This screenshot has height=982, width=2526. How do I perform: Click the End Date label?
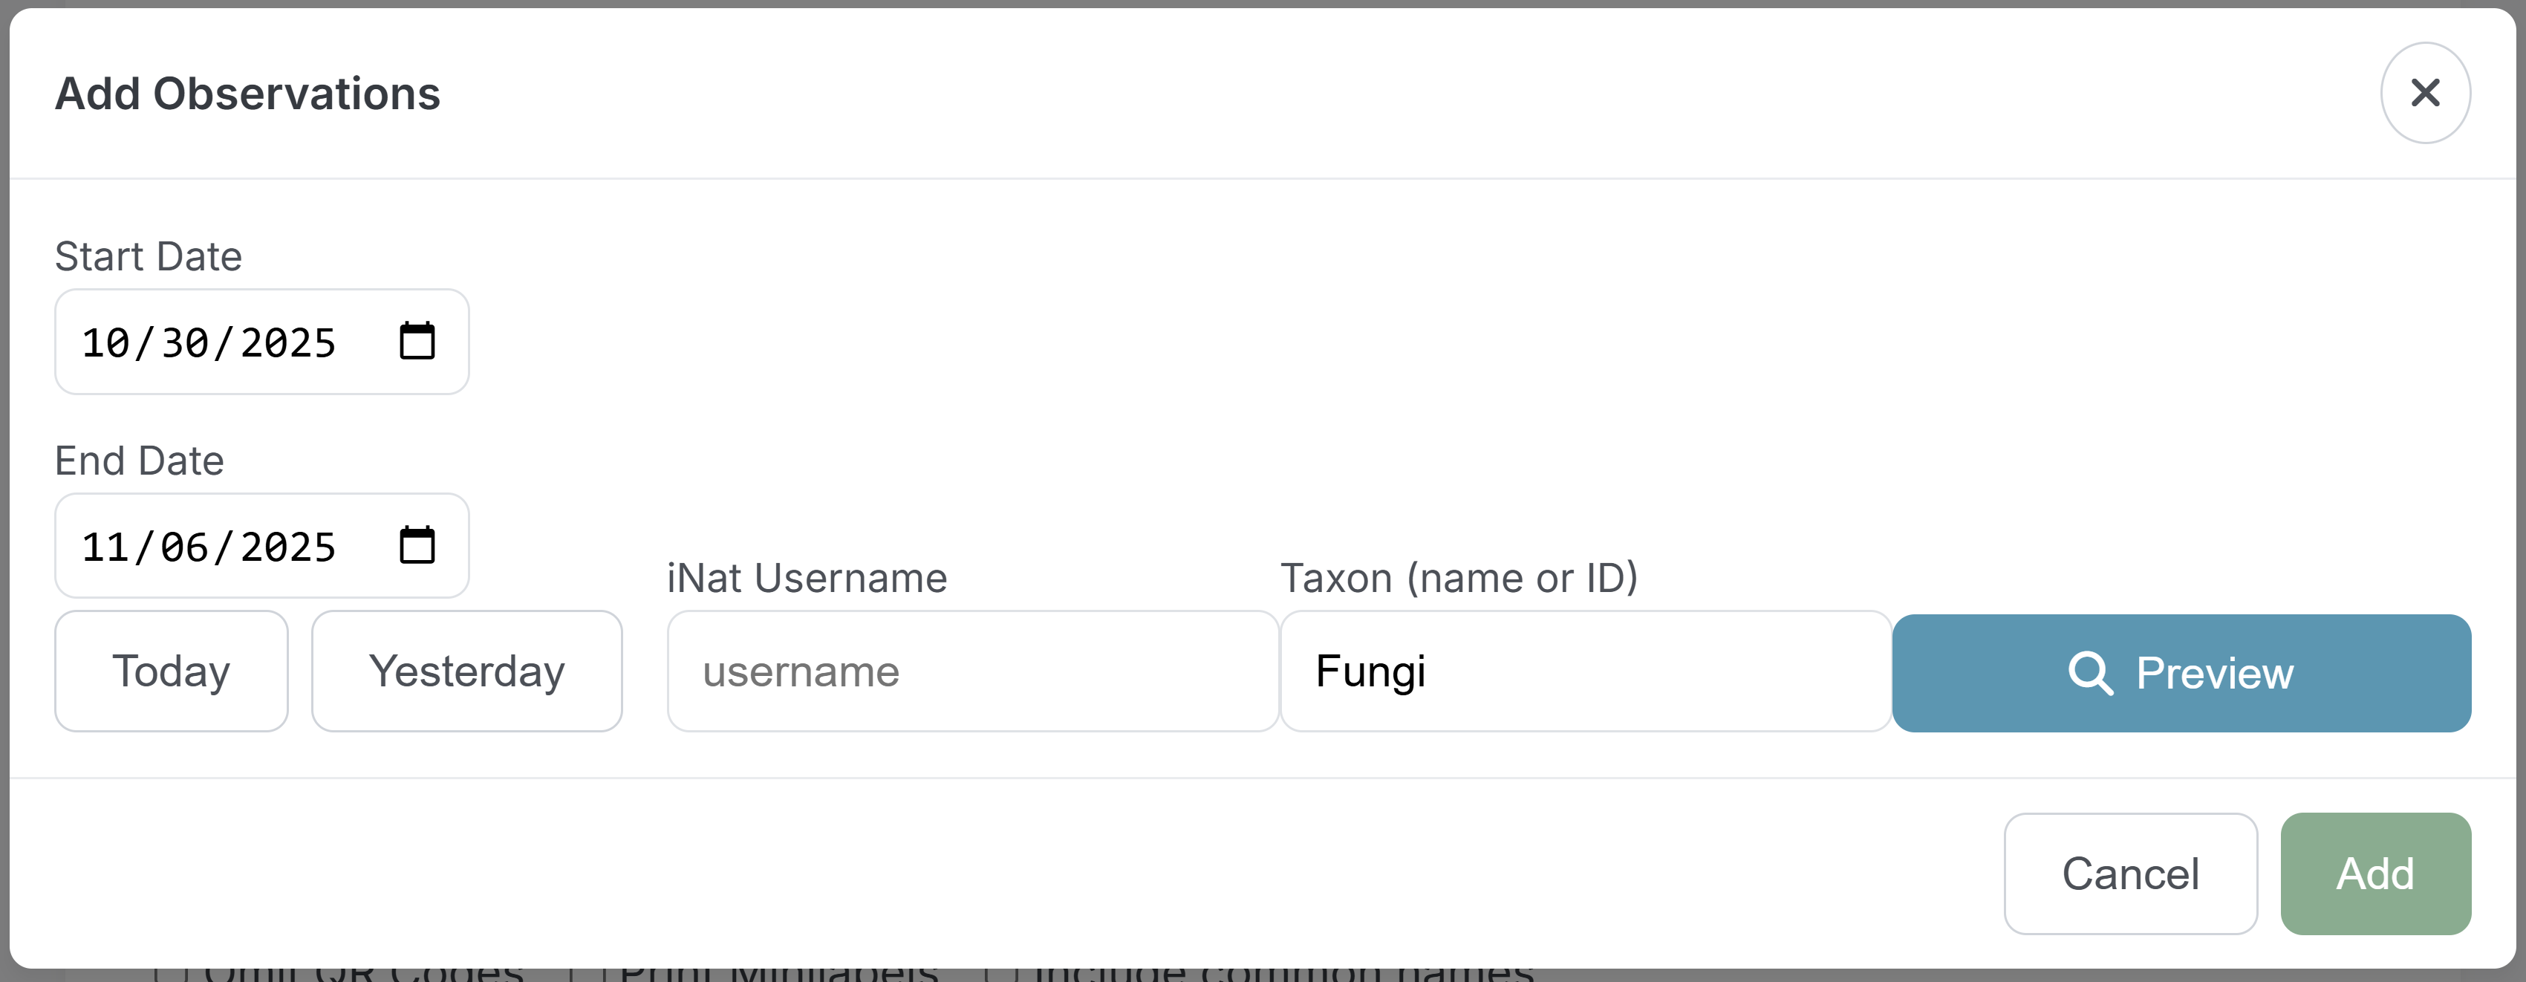139,461
